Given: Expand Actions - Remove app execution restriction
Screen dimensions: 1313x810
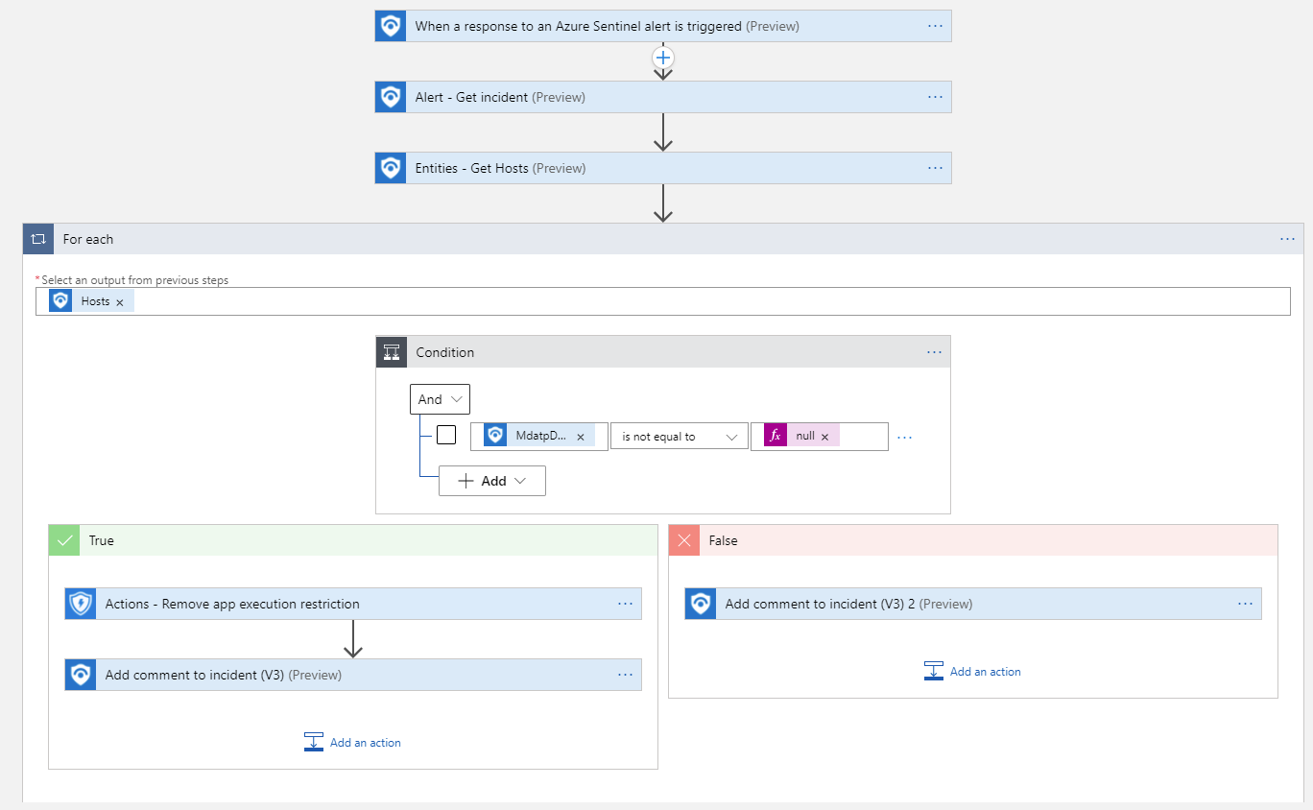Looking at the screenshot, I should [x=353, y=604].
